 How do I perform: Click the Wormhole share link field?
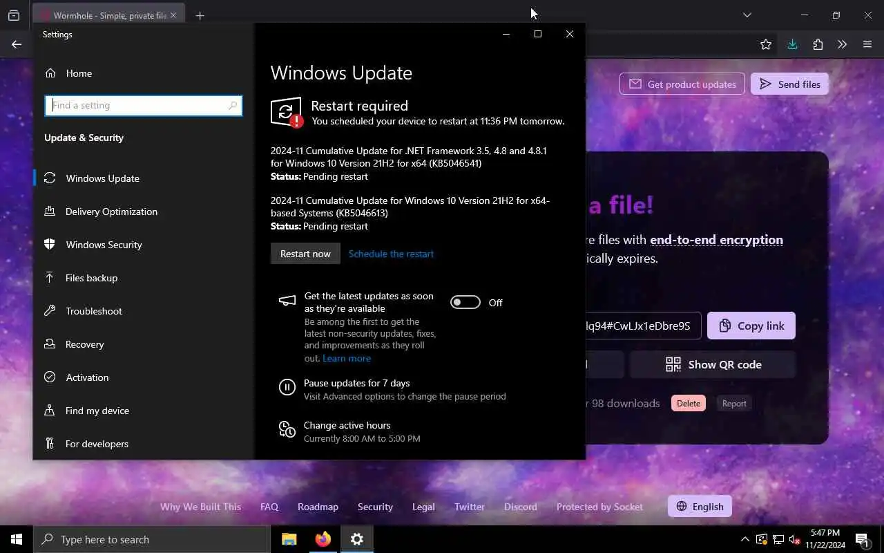(x=643, y=326)
